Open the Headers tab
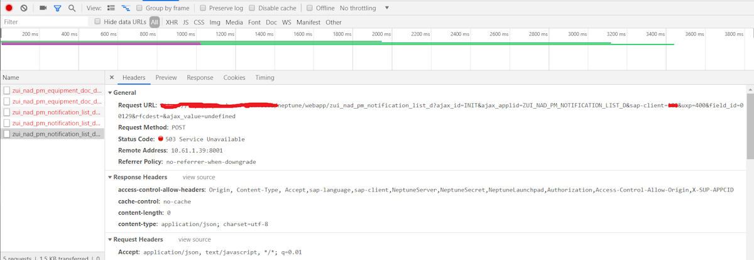754x260 pixels. coord(134,77)
